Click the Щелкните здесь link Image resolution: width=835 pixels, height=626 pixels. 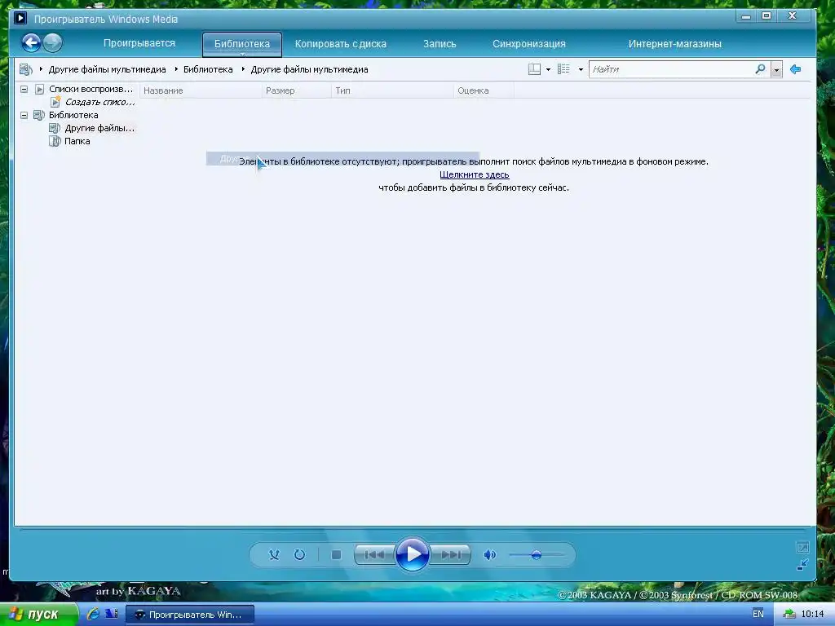pyautogui.click(x=475, y=174)
